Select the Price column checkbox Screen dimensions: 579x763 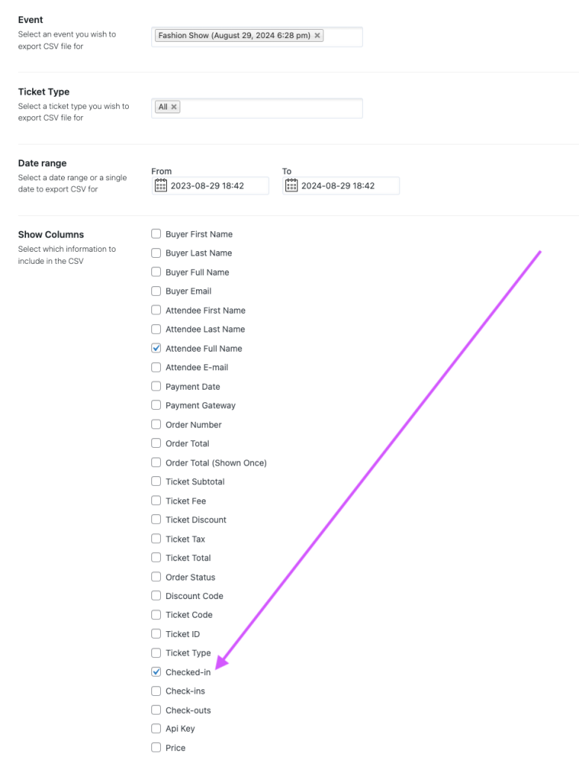pyautogui.click(x=156, y=747)
